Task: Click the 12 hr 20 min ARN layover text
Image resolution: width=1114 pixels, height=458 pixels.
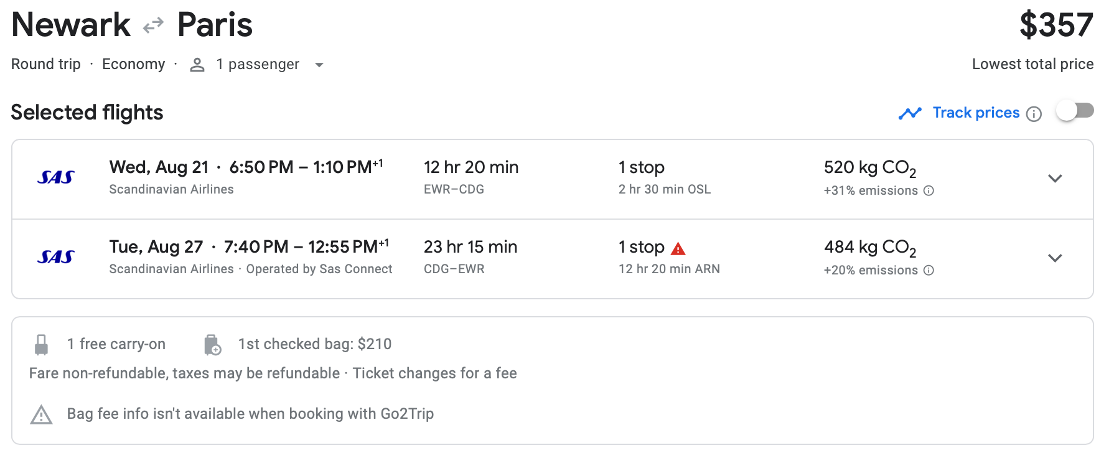Action: point(669,269)
